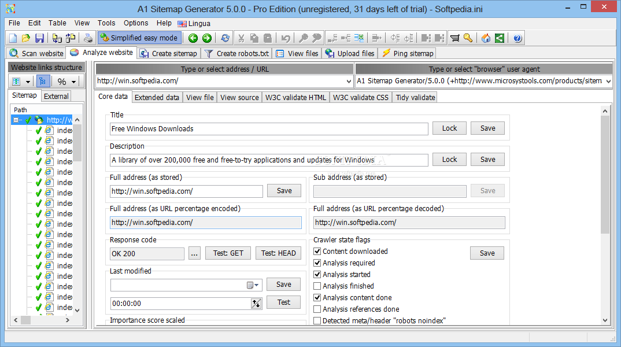This screenshot has height=347, width=621.
Task: Click the blue refresh icon
Action: coord(225,38)
